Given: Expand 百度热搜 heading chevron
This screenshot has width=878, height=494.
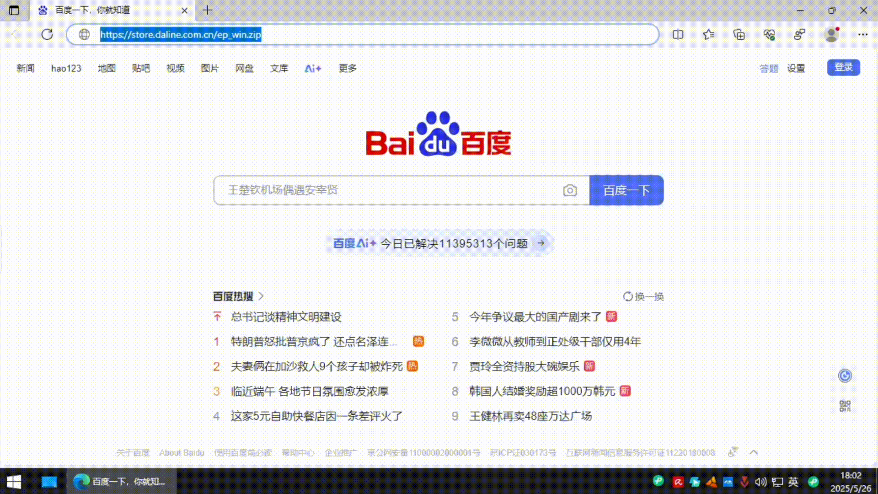Looking at the screenshot, I should tap(261, 296).
